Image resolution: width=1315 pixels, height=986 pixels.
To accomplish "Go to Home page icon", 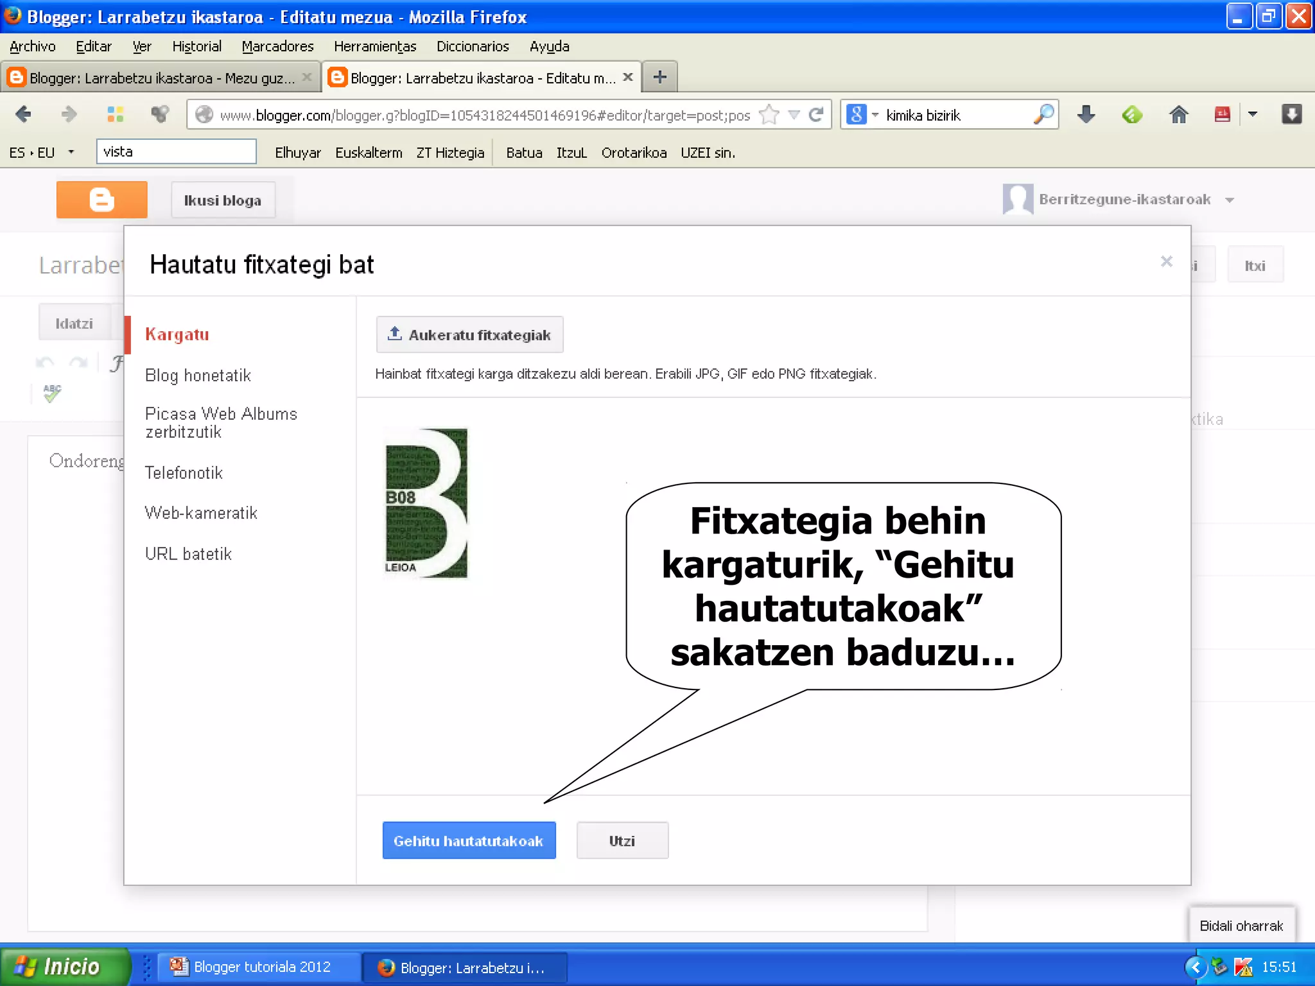I will point(1178,115).
